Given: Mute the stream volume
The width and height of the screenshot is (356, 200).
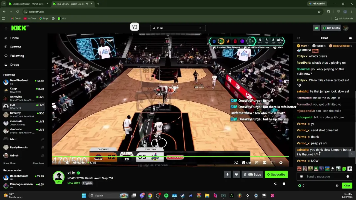Looking at the screenshot, I should point(68,162).
